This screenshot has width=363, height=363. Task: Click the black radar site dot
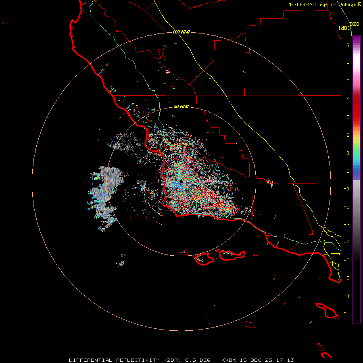[x=181, y=181]
